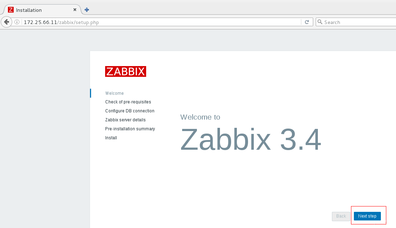Focus the address bar showing setup.php URL
The width and height of the screenshot is (396, 228).
click(162, 22)
